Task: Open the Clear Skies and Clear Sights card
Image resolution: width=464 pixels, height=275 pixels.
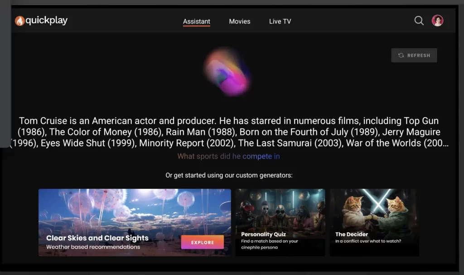Action: point(135,222)
